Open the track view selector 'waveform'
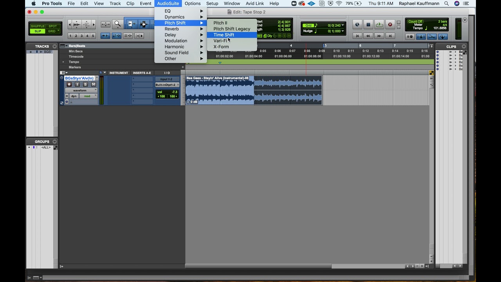The width and height of the screenshot is (501, 282). click(x=81, y=90)
